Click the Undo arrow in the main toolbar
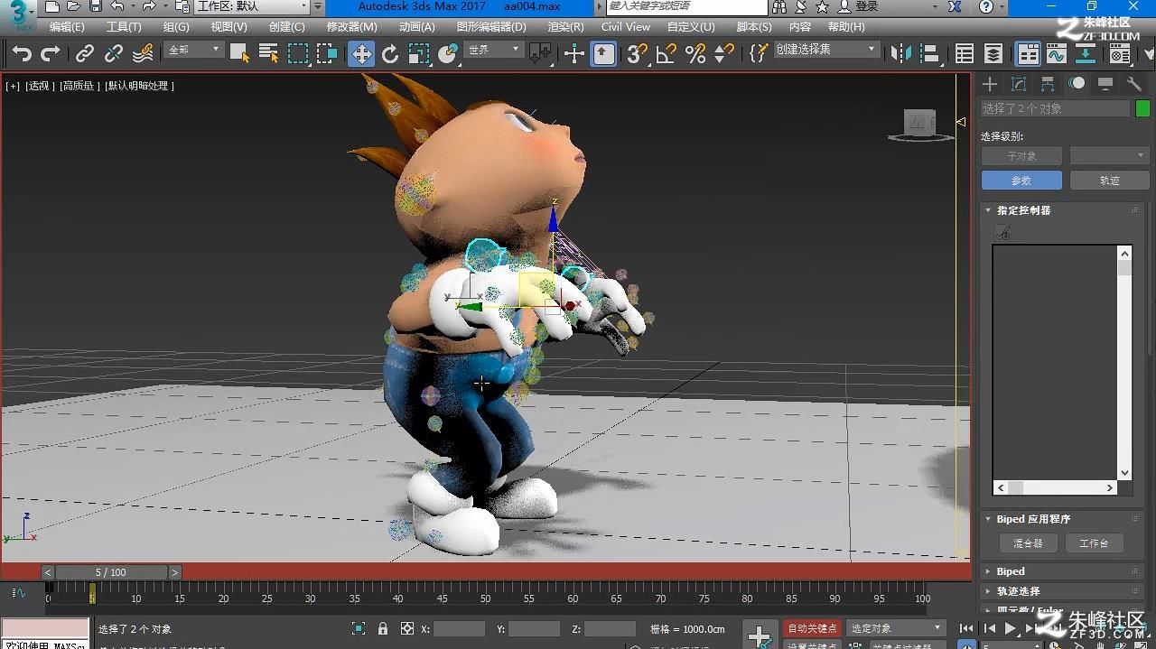 point(22,54)
